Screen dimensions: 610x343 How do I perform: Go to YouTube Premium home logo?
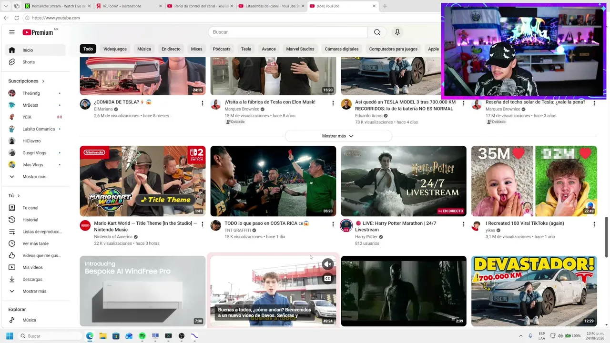pos(38,32)
